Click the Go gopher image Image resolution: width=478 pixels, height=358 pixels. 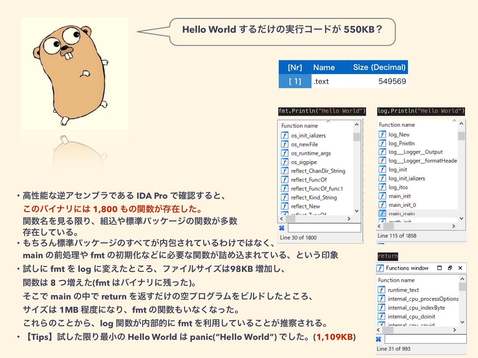tap(74, 74)
